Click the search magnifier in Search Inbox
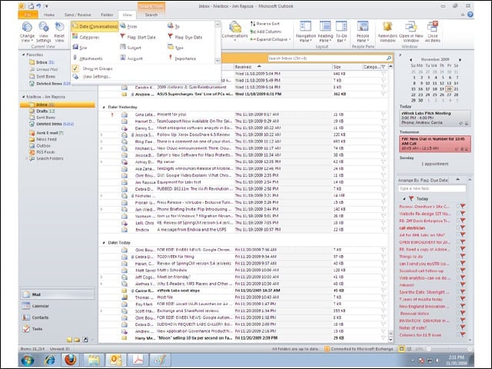The image size is (492, 369). (389, 58)
